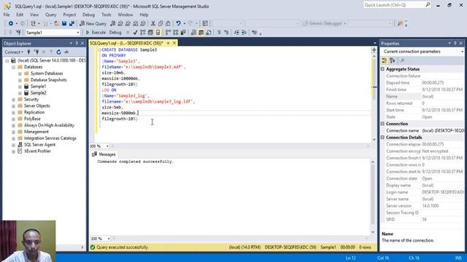Click Alphabetical sort icon in Properties
Screen dimensions: 467x262
click(393, 60)
